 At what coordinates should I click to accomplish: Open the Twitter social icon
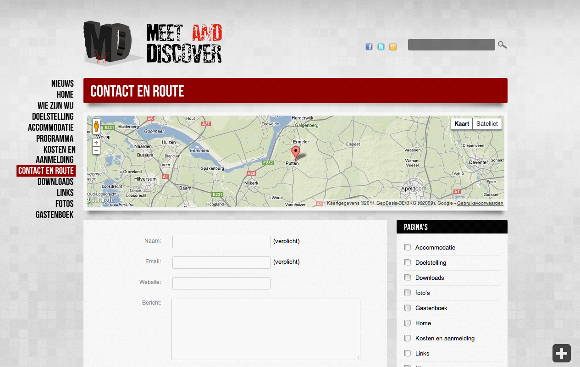click(x=381, y=47)
